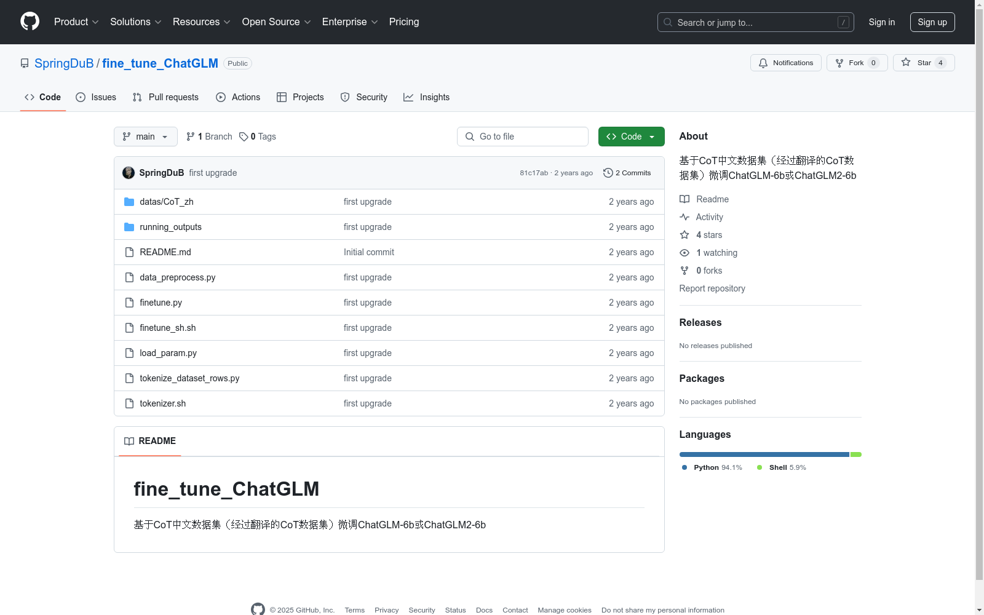Click the Notifications bell button

pyautogui.click(x=785, y=63)
